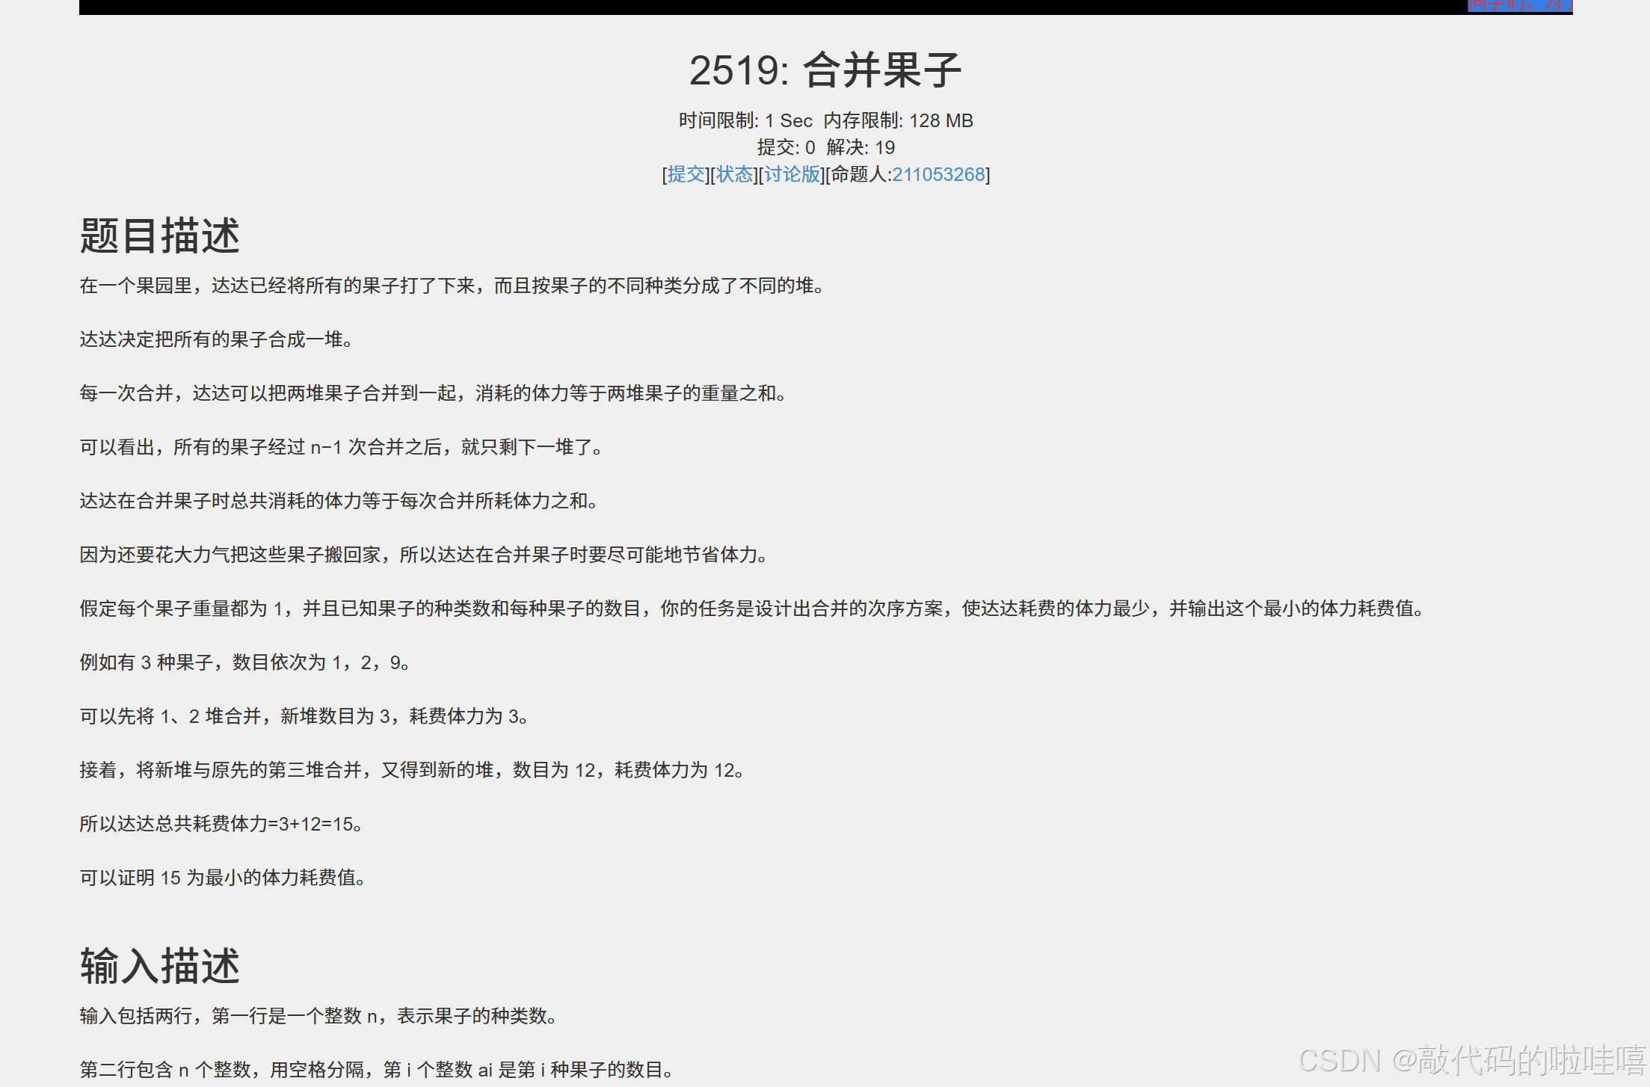Click the line with 3+12=15 calculation
1650x1087 pixels.
(221, 824)
